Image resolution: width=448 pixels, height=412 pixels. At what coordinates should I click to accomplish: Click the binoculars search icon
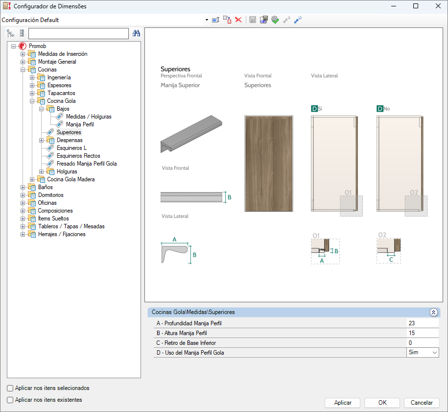coord(136,33)
